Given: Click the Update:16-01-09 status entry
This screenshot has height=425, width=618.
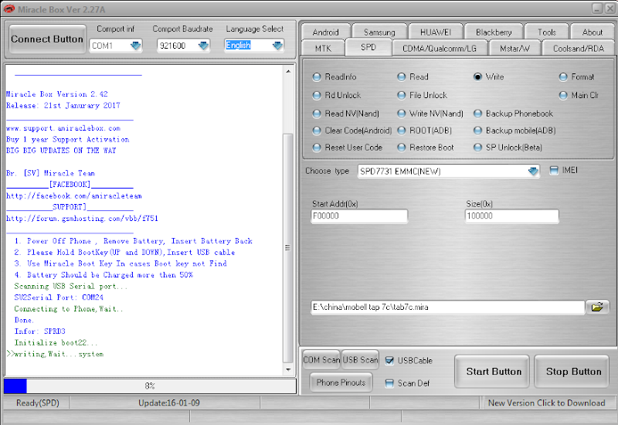Looking at the screenshot, I should [x=168, y=403].
